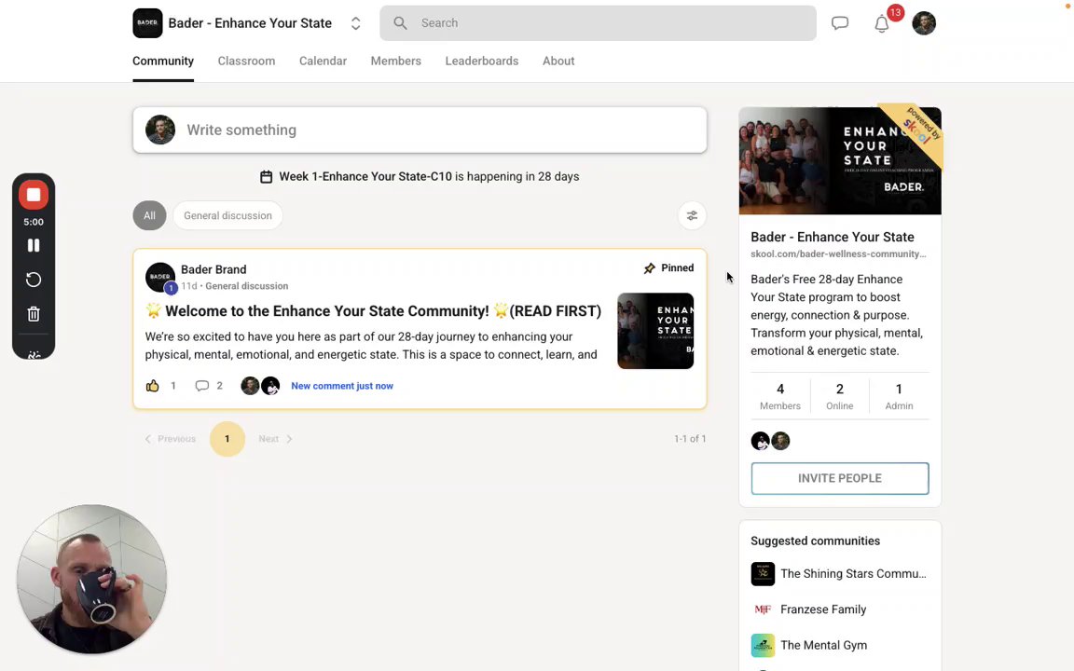Image resolution: width=1074 pixels, height=671 pixels.
Task: Go to Previous page
Action: tap(170, 439)
